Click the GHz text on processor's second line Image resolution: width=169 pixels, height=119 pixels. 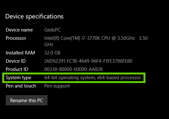pos(49,45)
